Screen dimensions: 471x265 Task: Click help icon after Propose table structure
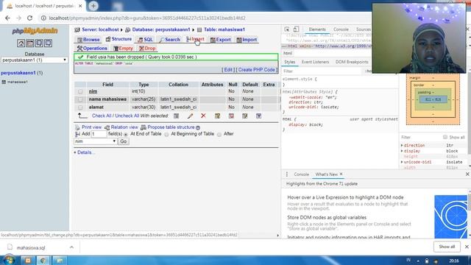[198, 127]
